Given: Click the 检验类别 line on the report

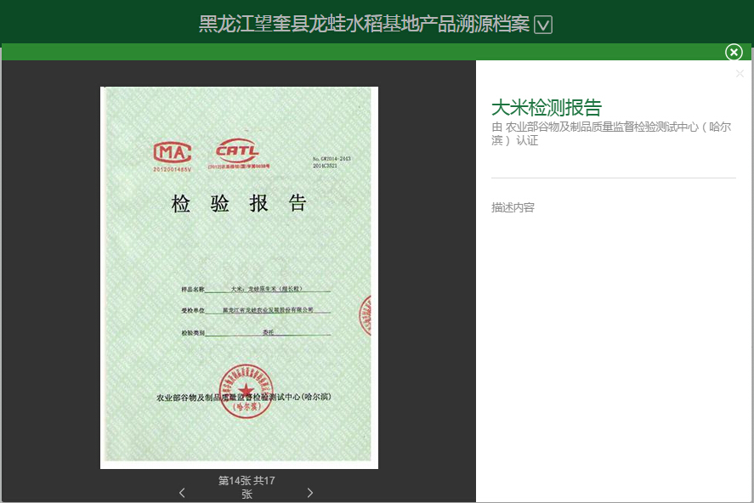Looking at the screenshot, I should coord(255,333).
